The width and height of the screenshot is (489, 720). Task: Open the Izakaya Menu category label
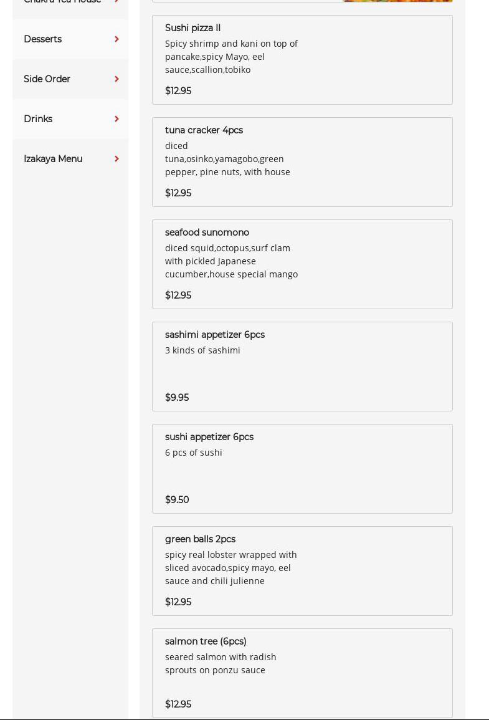53,159
